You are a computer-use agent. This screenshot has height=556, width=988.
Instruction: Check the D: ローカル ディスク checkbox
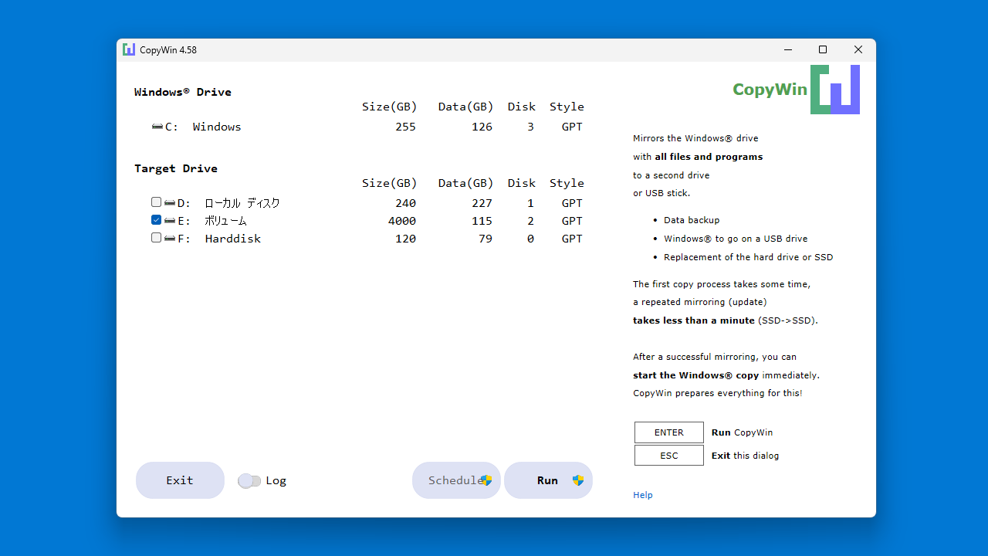coord(157,202)
